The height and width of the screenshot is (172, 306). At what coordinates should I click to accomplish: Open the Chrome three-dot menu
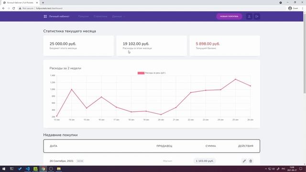pyautogui.click(x=303, y=9)
